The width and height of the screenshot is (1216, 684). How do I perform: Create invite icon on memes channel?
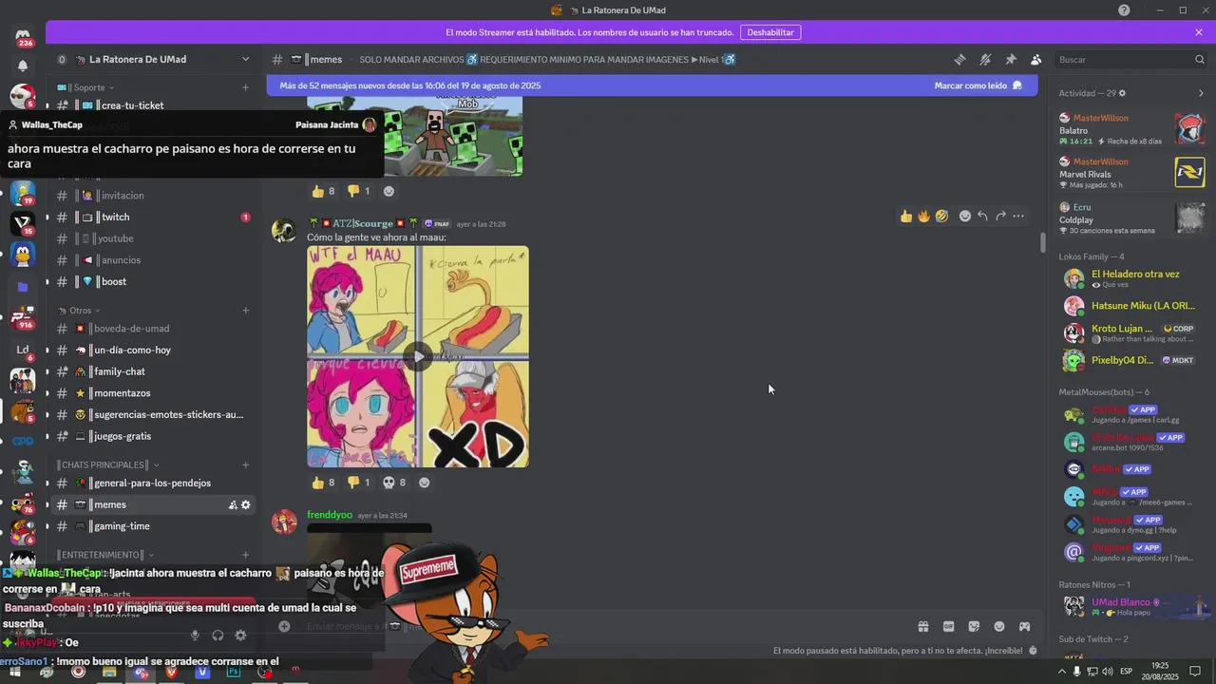pos(233,505)
